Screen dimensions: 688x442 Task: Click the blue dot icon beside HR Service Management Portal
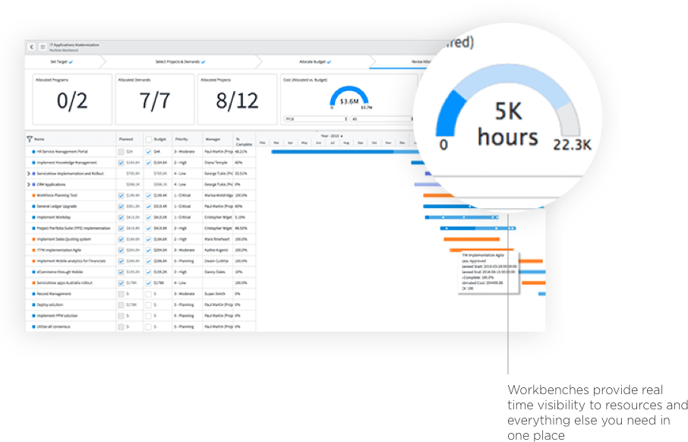pyautogui.click(x=33, y=152)
